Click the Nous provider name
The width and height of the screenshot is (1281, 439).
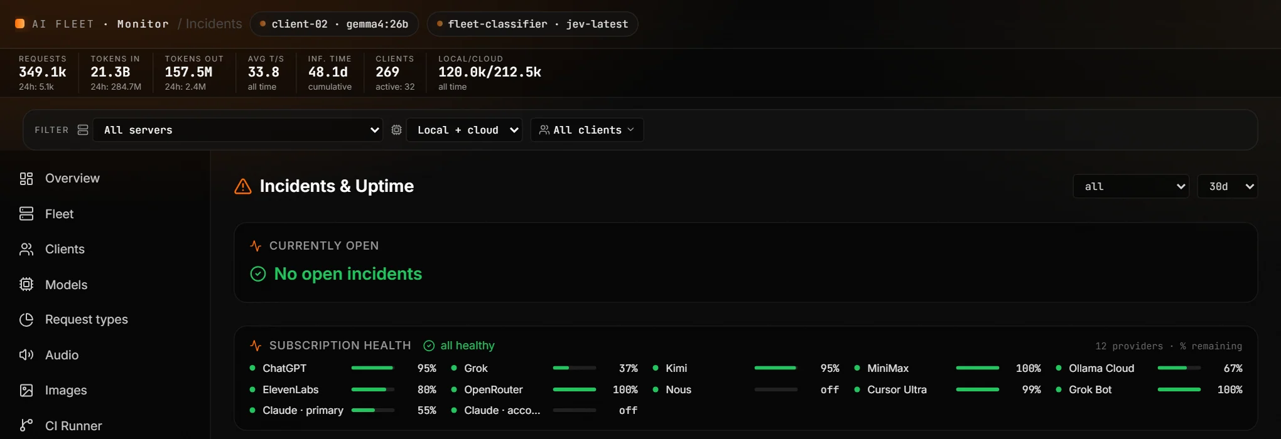coord(678,389)
